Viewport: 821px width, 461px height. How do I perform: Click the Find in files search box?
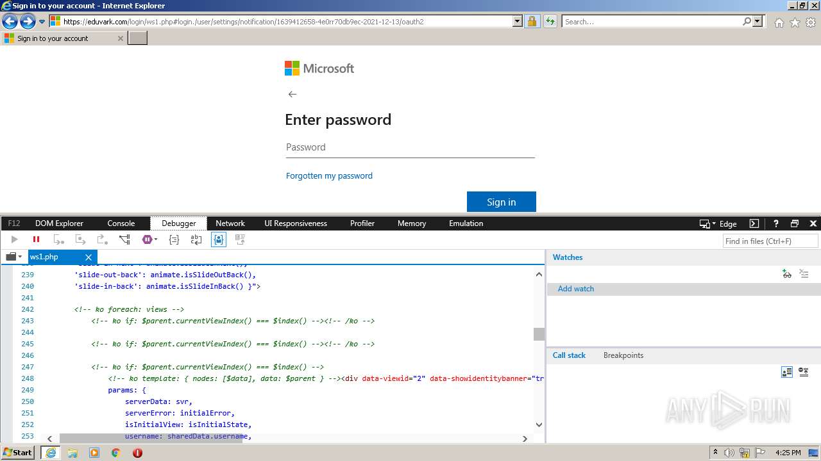coord(770,241)
